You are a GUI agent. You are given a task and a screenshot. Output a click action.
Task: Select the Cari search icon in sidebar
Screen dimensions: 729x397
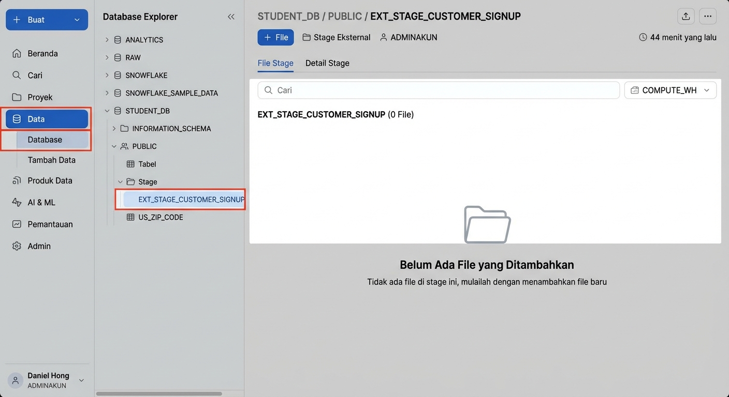pyautogui.click(x=34, y=75)
